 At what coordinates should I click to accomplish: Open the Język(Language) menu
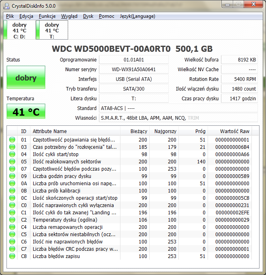coord(137,16)
